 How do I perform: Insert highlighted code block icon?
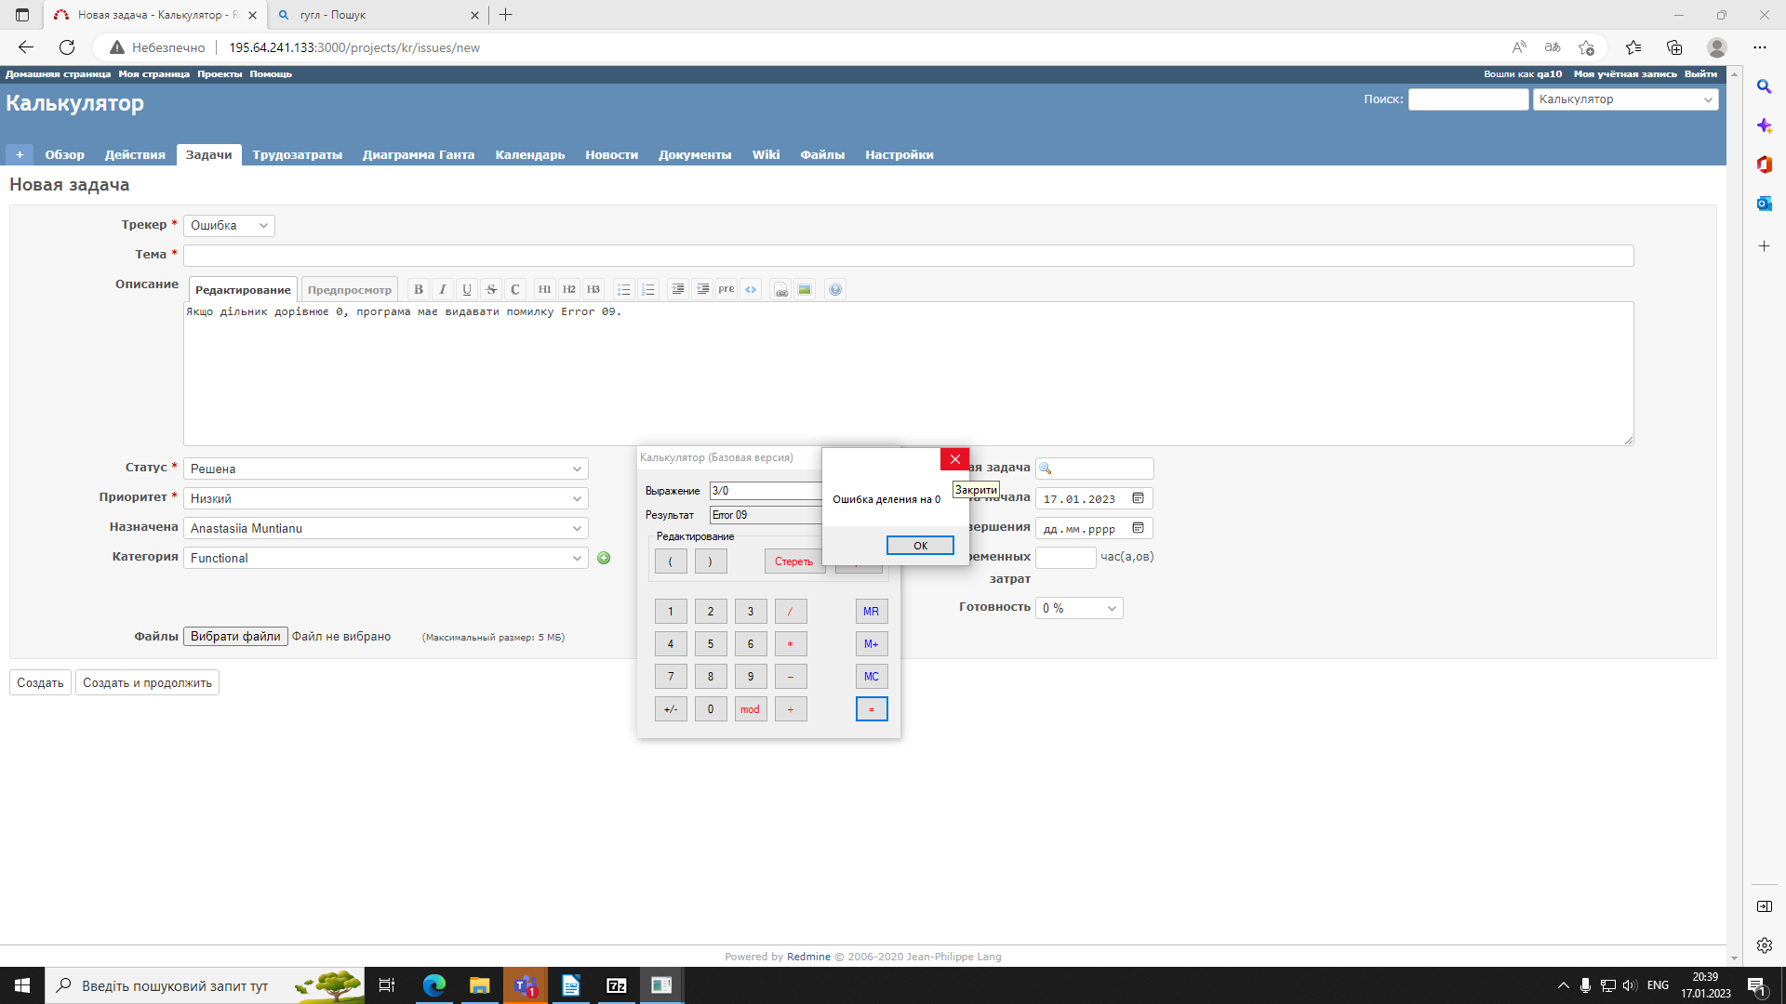point(751,289)
